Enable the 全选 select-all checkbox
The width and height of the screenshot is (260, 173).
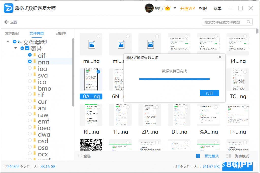(x=80, y=155)
